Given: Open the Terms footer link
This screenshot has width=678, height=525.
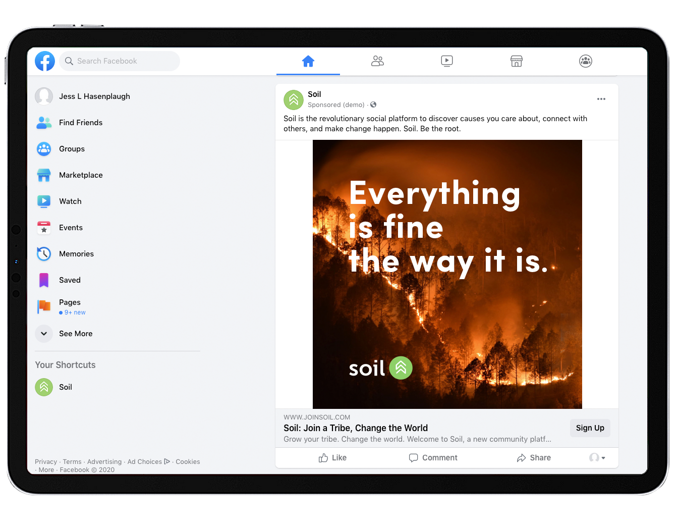Looking at the screenshot, I should click(x=72, y=462).
